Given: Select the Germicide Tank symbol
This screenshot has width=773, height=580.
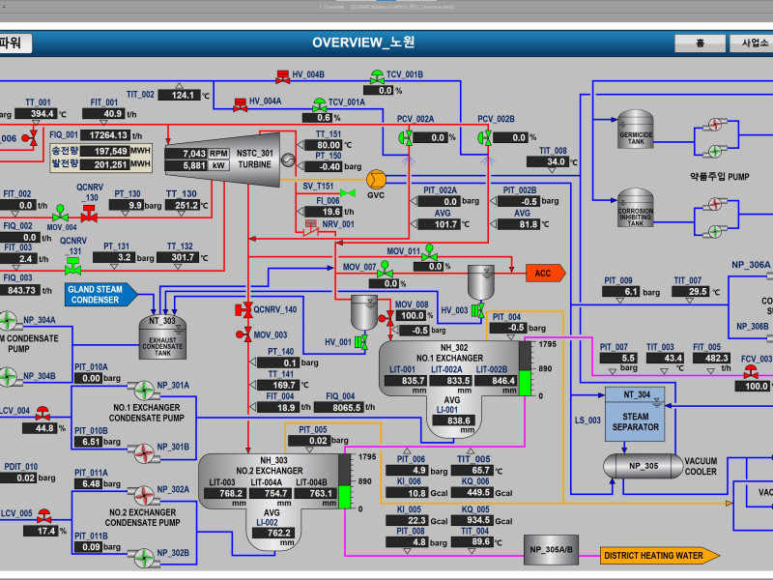Looking at the screenshot, I should [x=636, y=130].
